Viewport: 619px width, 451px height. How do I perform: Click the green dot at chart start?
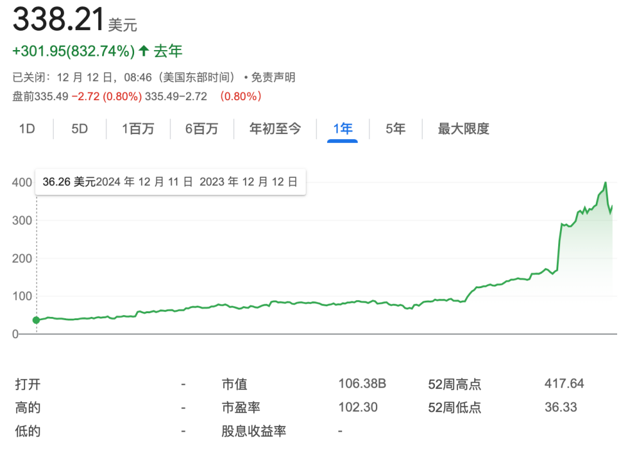click(36, 320)
